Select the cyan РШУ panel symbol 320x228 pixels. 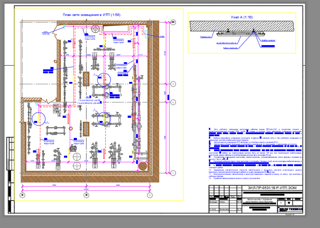(146, 34)
